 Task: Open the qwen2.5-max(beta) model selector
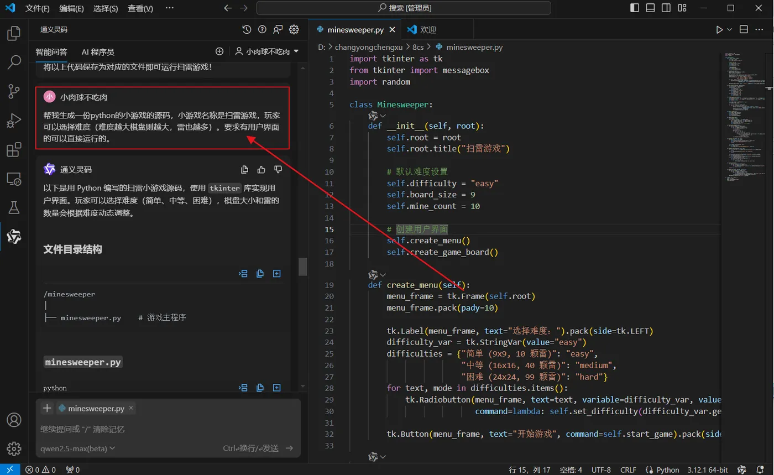pos(77,448)
